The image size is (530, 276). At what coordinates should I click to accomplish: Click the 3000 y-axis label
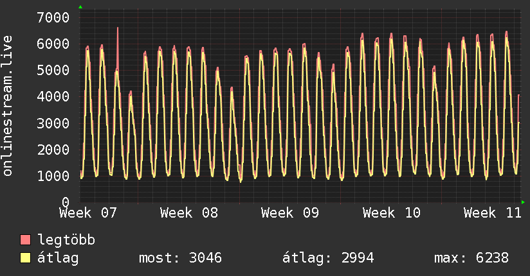pyautogui.click(x=53, y=123)
